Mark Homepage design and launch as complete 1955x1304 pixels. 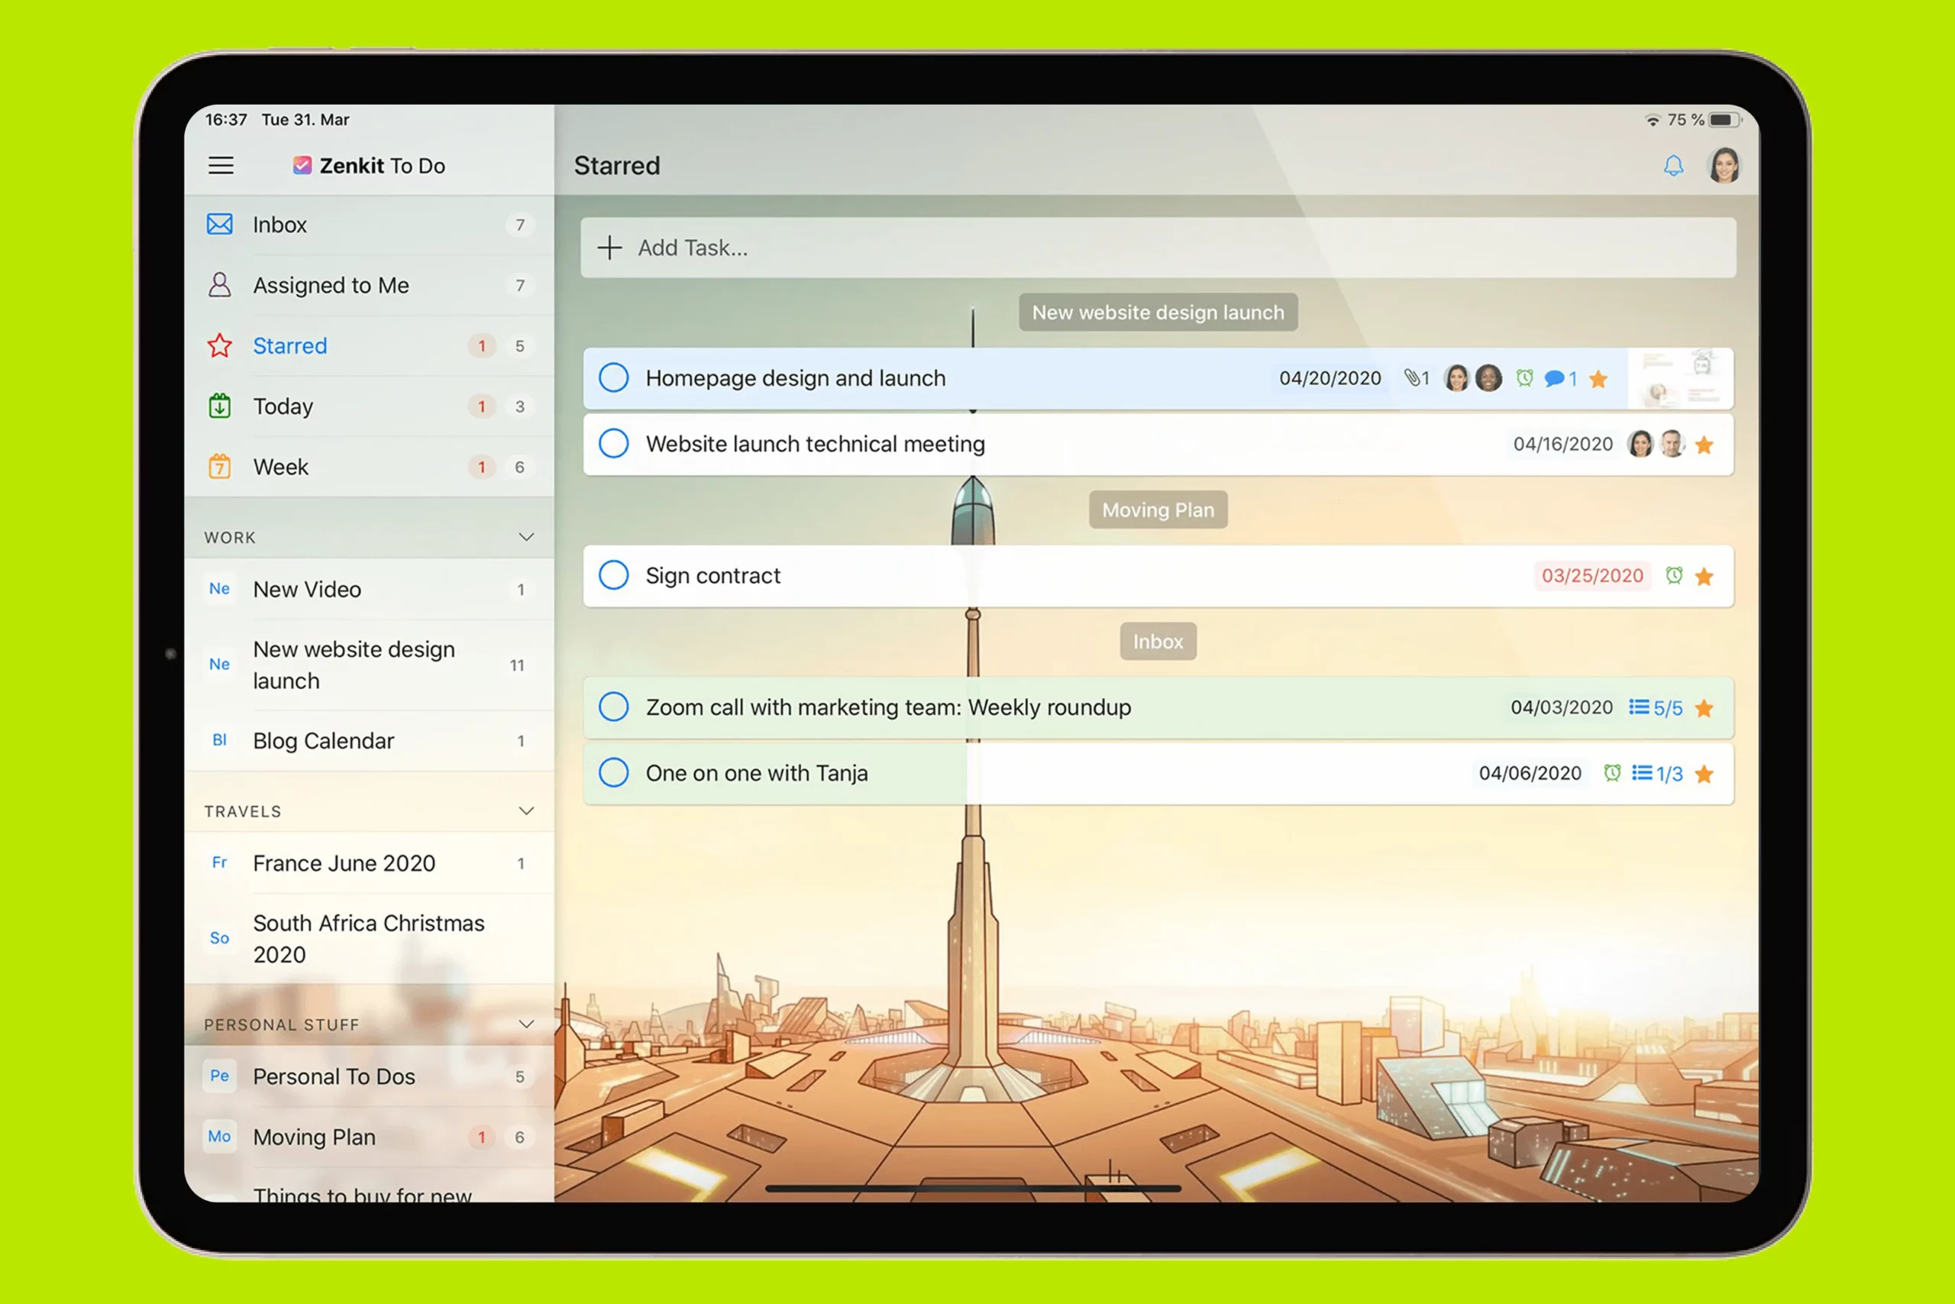[x=613, y=377]
